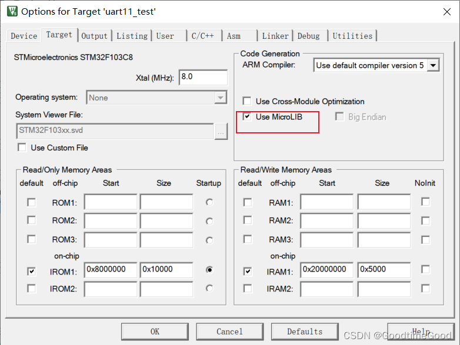Click the RAM3 Size field
The height and width of the screenshot is (345, 460).
384,240
